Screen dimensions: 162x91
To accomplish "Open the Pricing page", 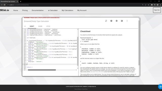I will [25, 10].
